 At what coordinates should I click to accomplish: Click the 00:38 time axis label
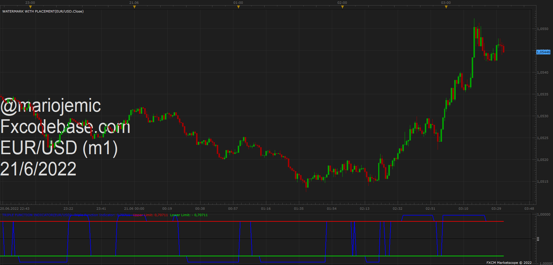coord(200,209)
